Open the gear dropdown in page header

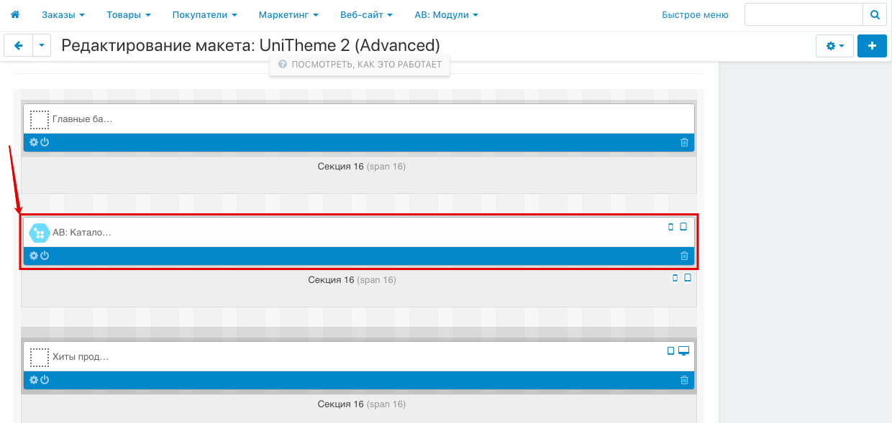(x=834, y=46)
